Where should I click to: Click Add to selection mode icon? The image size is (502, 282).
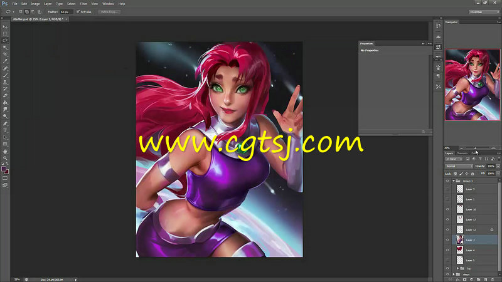27,12
